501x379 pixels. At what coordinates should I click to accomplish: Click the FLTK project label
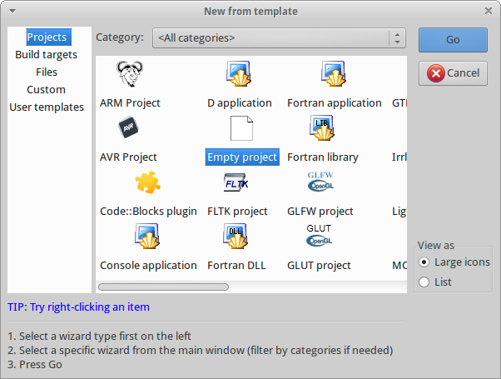pos(237,211)
